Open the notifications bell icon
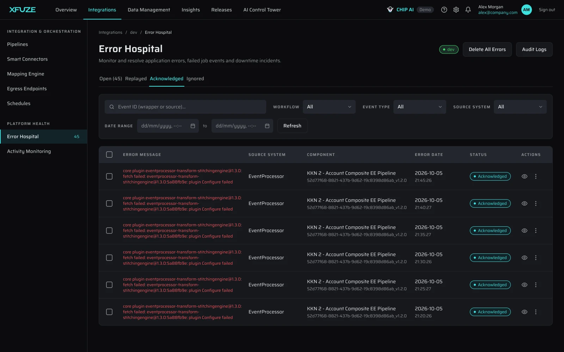 click(468, 10)
